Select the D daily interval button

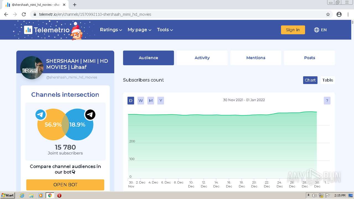tap(131, 101)
